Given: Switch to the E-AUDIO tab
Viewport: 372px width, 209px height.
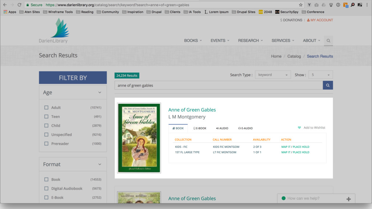Looking at the screenshot, I should [245, 128].
